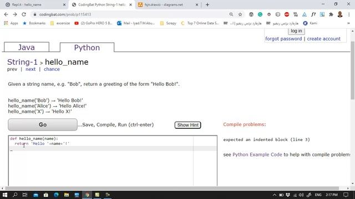Open the Scrapy bookmark folder

point(168,23)
